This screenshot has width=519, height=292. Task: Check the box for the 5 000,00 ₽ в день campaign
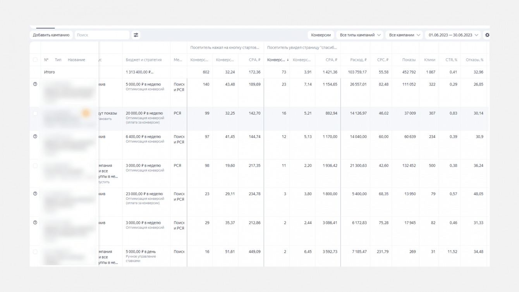(35, 252)
